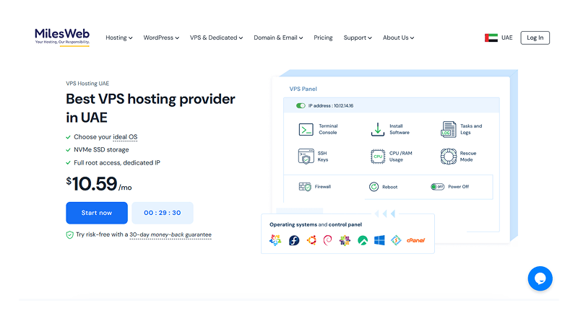Click the 00:29:30 countdown timer

(x=162, y=213)
